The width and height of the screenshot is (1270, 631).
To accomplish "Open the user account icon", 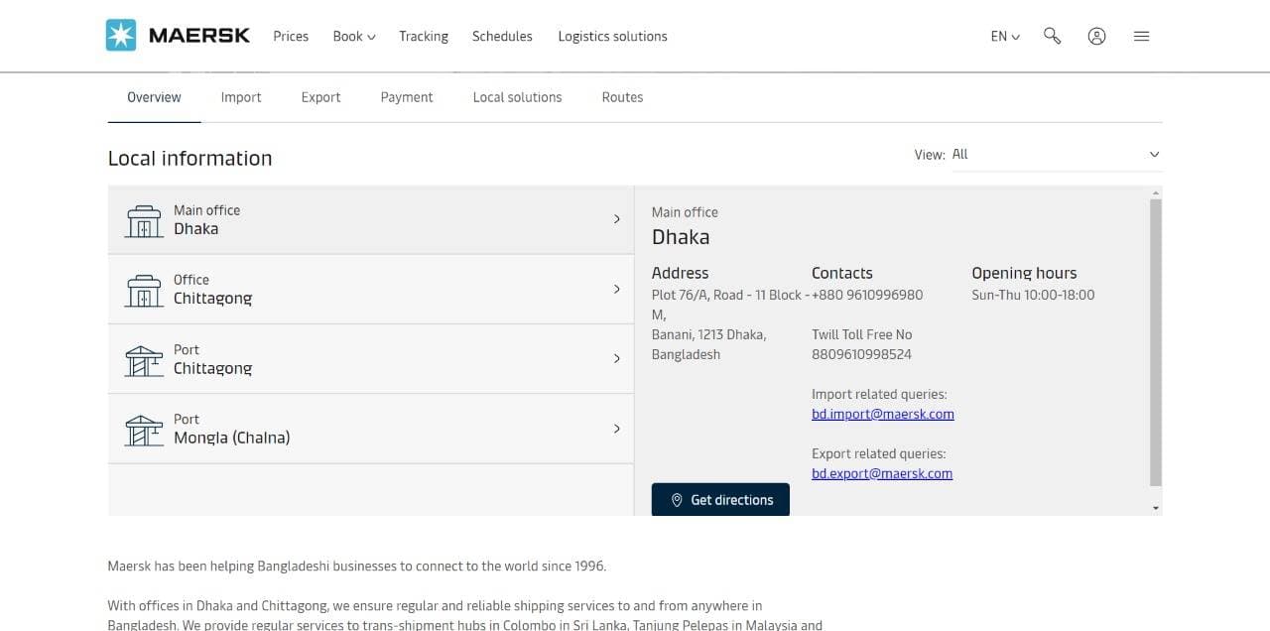I will (1096, 36).
